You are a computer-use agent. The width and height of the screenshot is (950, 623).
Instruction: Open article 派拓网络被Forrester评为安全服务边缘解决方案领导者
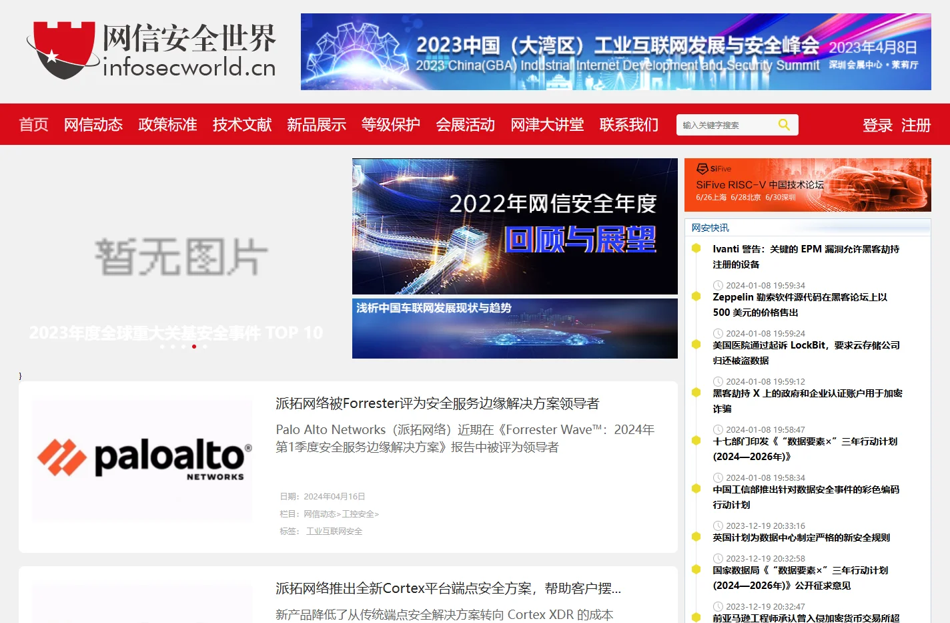438,403
